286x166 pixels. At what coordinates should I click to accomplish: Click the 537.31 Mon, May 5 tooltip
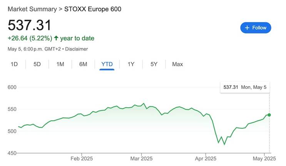click(x=245, y=87)
